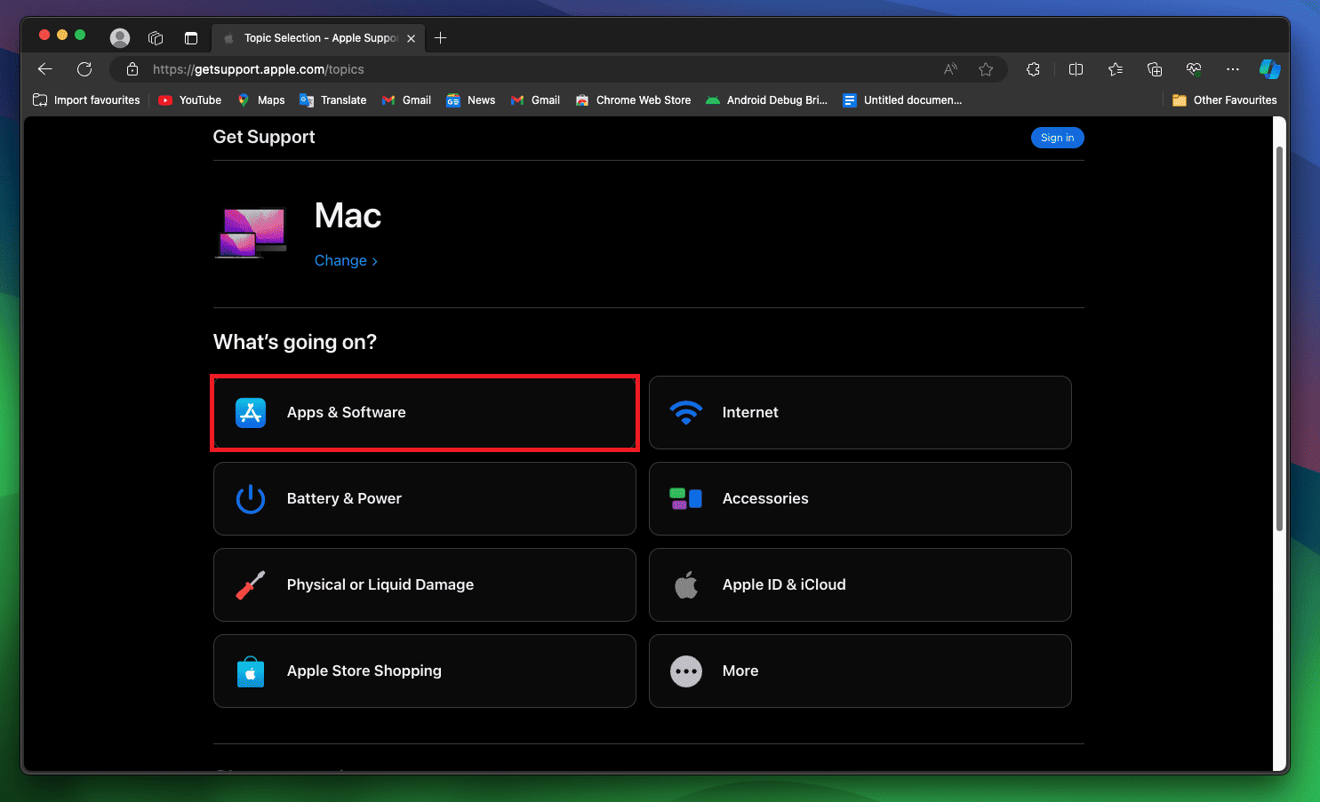Open the Collections icon
Image resolution: width=1320 pixels, height=802 pixels.
[1155, 69]
